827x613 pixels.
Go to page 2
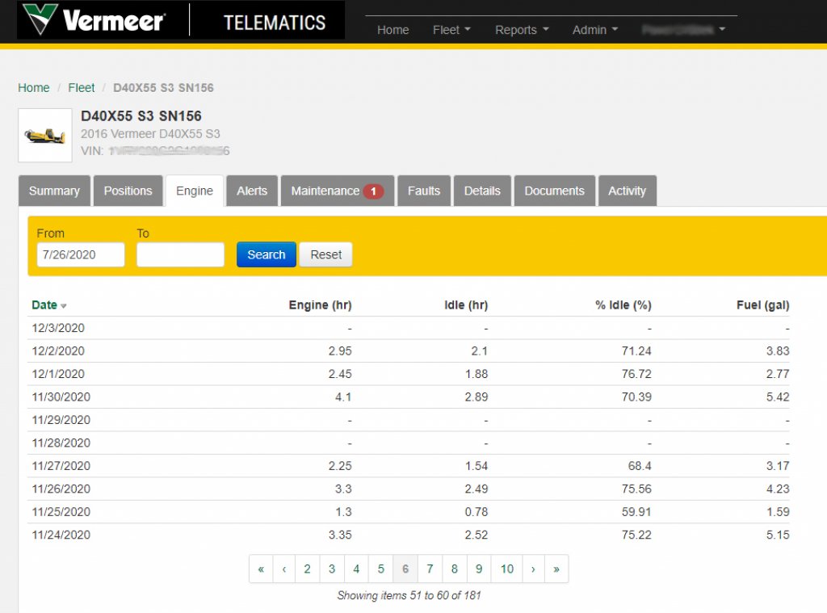click(308, 569)
